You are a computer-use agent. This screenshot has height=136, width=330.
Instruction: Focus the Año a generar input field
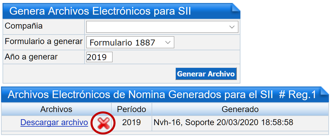pyautogui.click(x=99, y=57)
